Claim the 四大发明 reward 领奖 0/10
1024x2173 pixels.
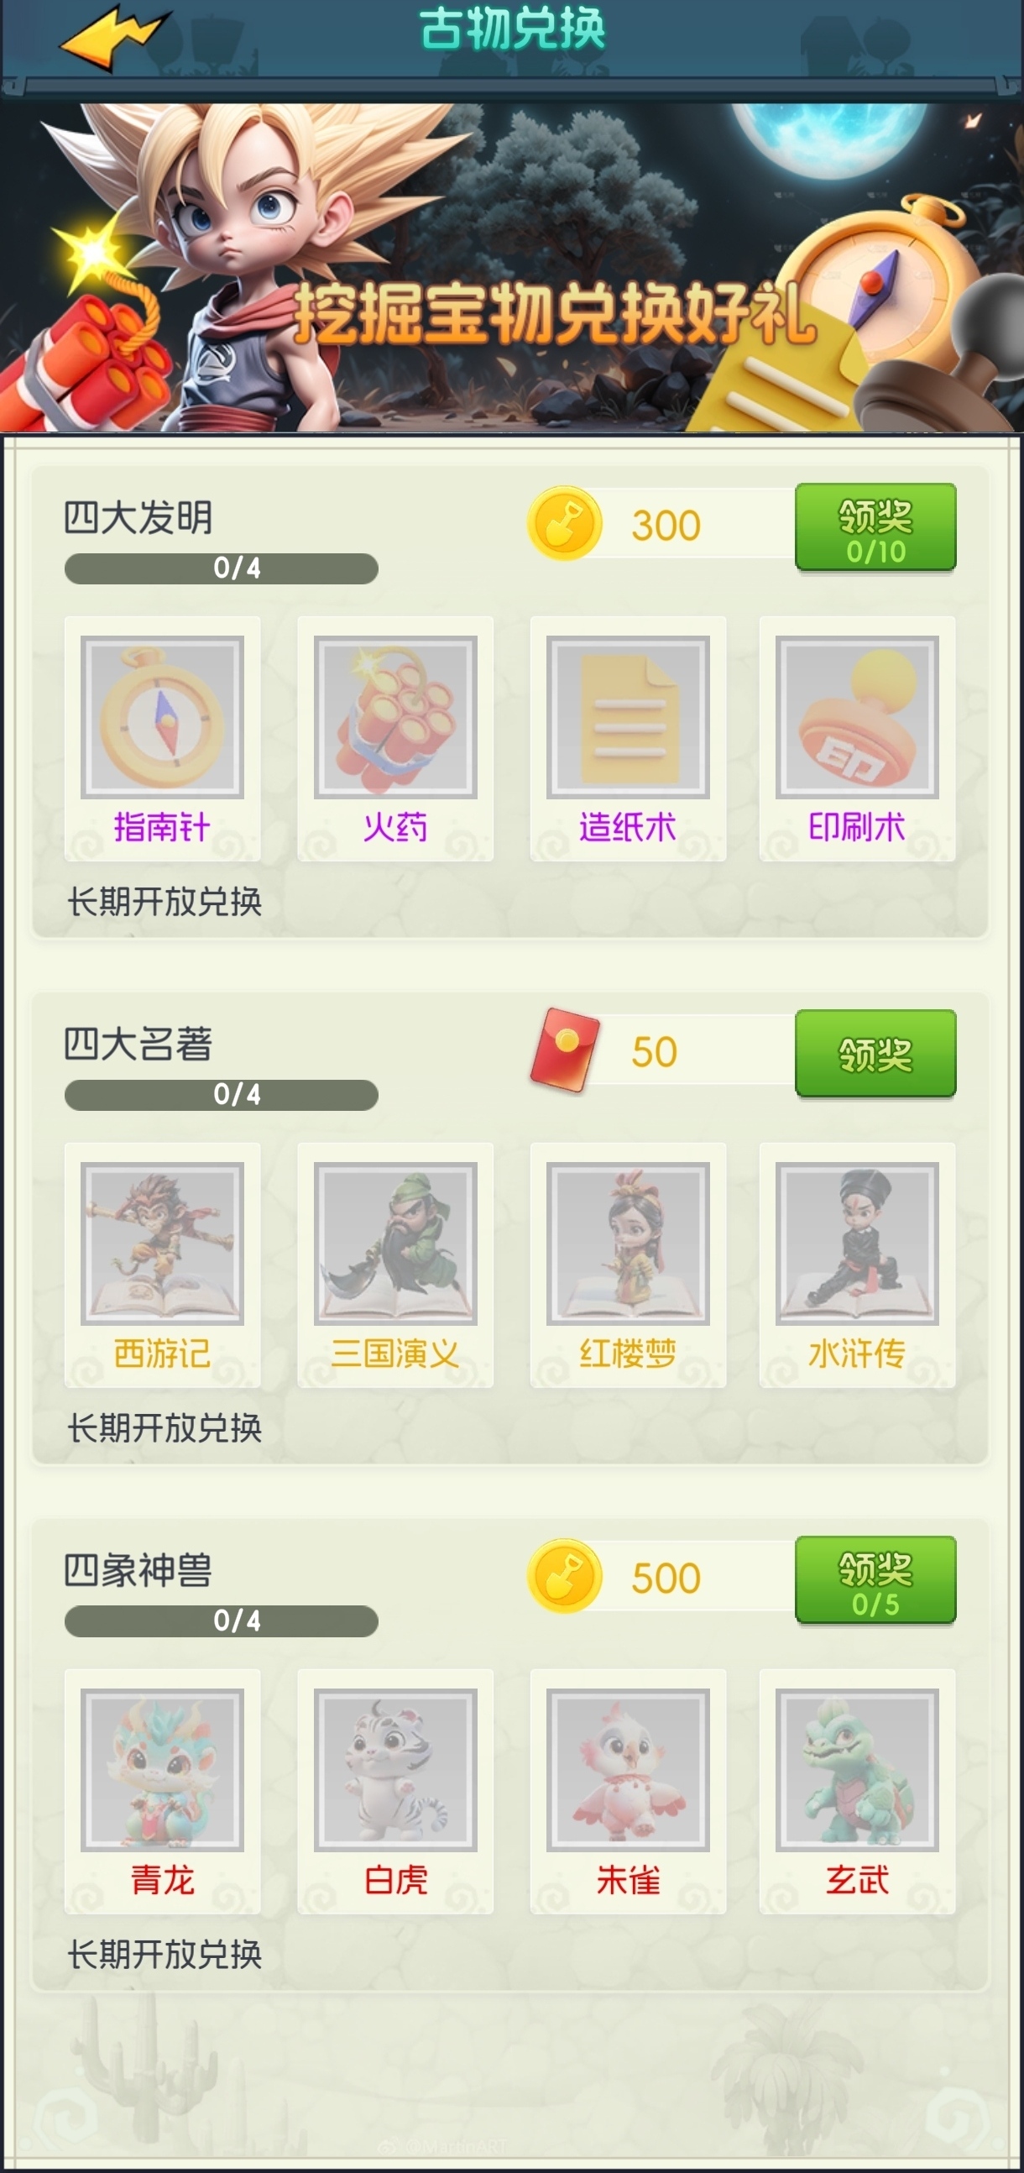pyautogui.click(x=875, y=527)
